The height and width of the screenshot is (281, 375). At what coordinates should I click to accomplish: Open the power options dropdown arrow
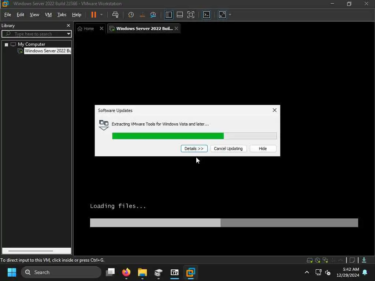point(101,15)
